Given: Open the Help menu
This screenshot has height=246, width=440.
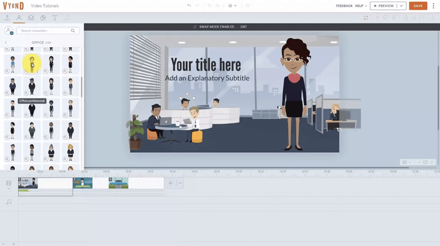Looking at the screenshot, I should [x=361, y=6].
